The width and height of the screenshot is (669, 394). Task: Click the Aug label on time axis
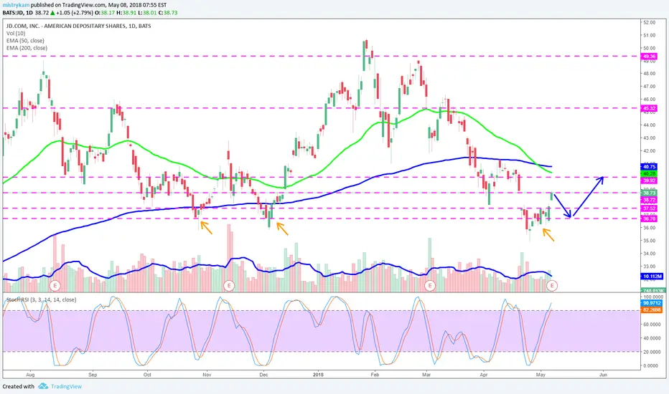(30, 375)
